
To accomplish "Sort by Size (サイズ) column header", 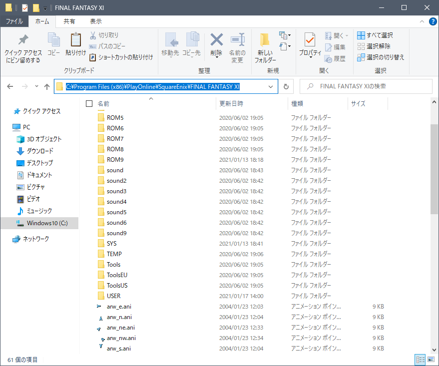I will tap(368, 104).
